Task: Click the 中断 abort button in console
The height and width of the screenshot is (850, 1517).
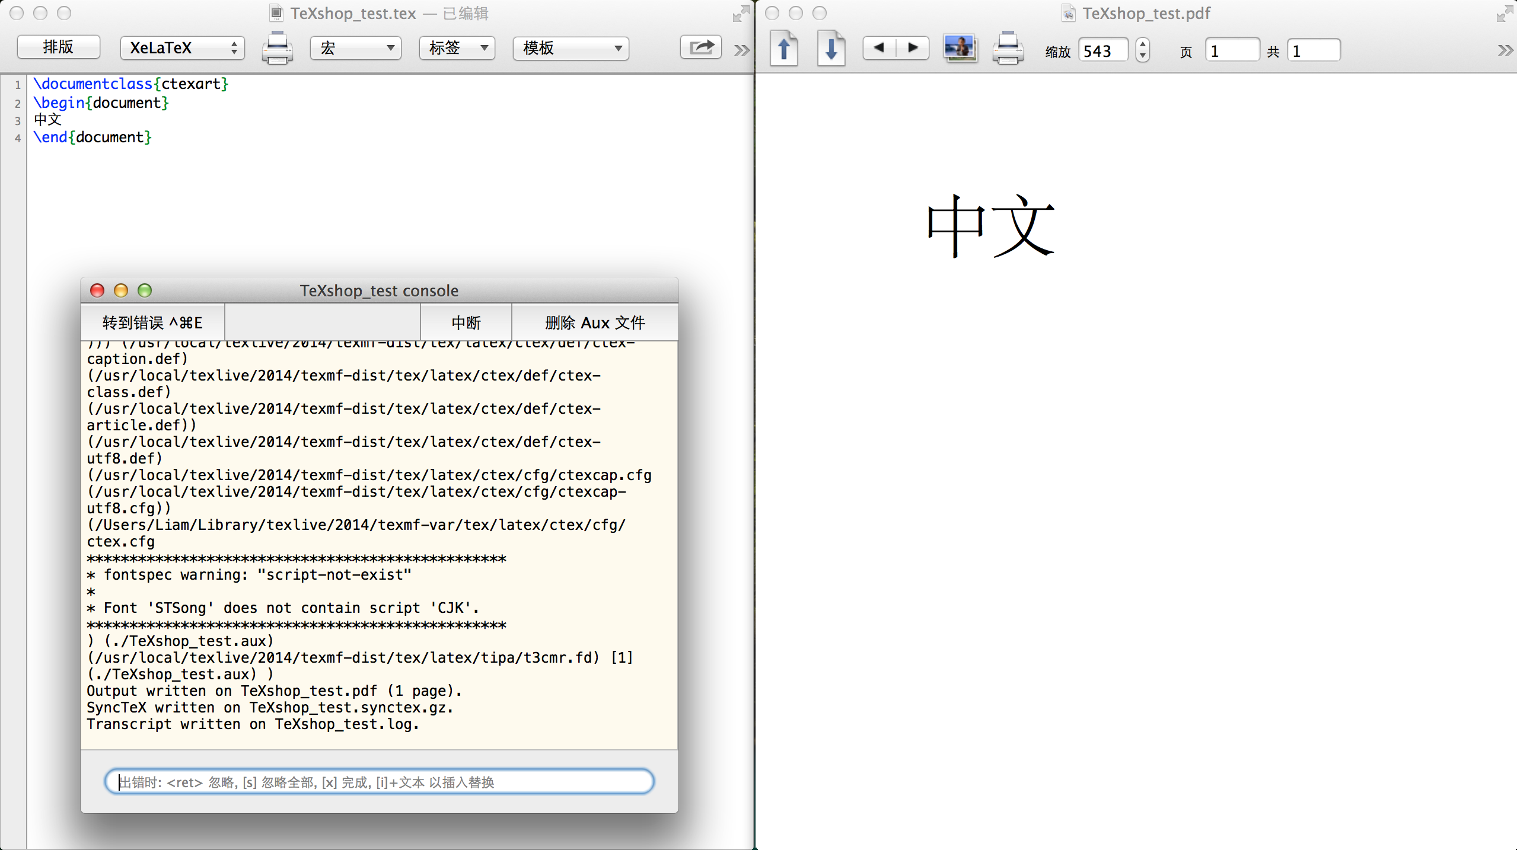Action: 466,322
